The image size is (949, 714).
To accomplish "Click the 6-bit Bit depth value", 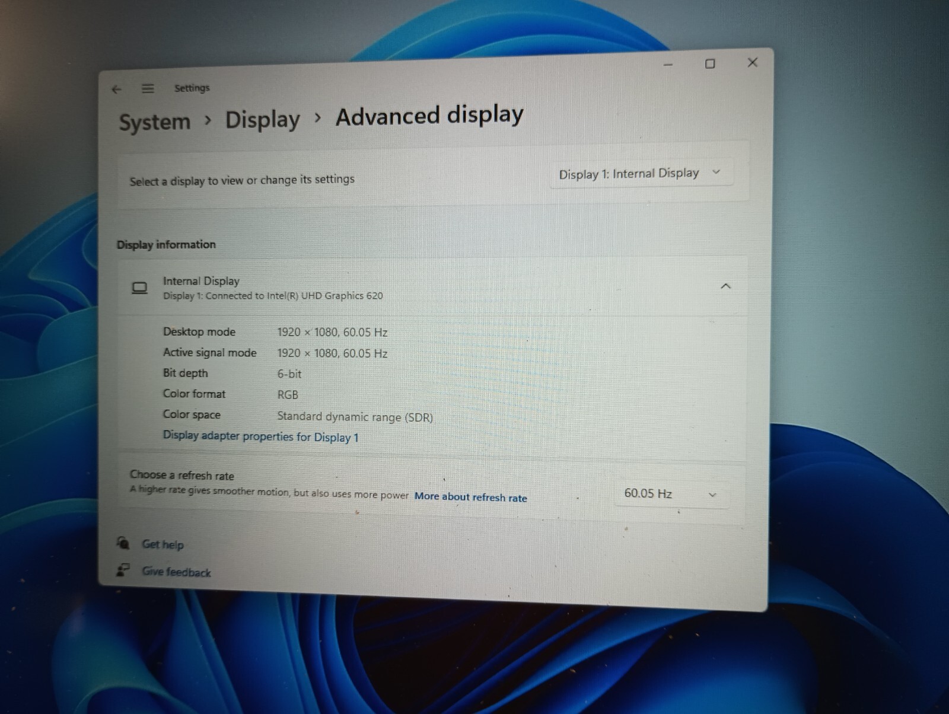I will 289,374.
